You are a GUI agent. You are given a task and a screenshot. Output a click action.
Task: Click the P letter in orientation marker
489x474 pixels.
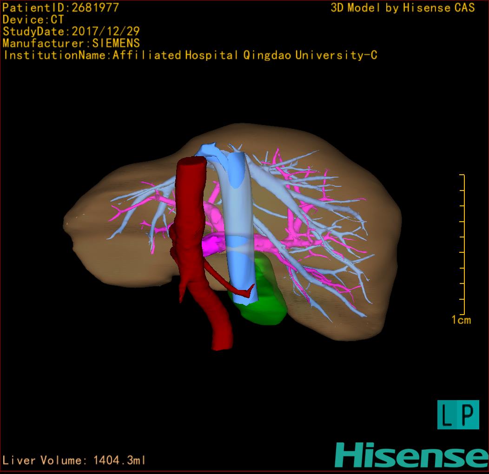(x=469, y=415)
